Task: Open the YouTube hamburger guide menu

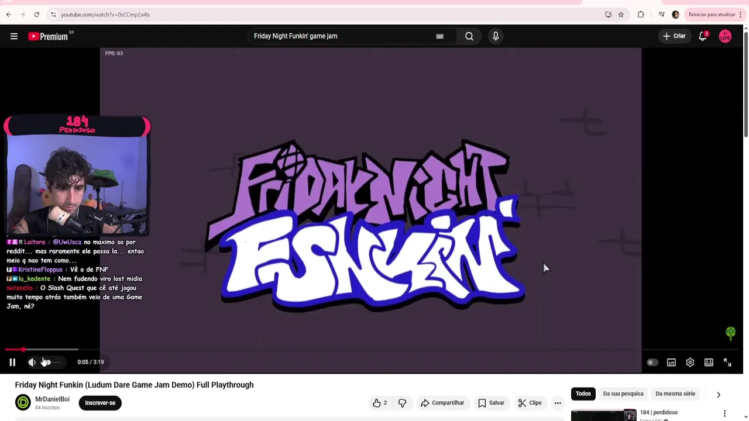Action: pyautogui.click(x=14, y=36)
